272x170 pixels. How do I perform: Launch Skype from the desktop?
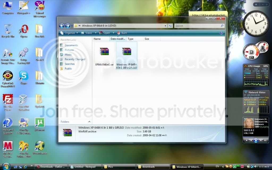pos(24,78)
